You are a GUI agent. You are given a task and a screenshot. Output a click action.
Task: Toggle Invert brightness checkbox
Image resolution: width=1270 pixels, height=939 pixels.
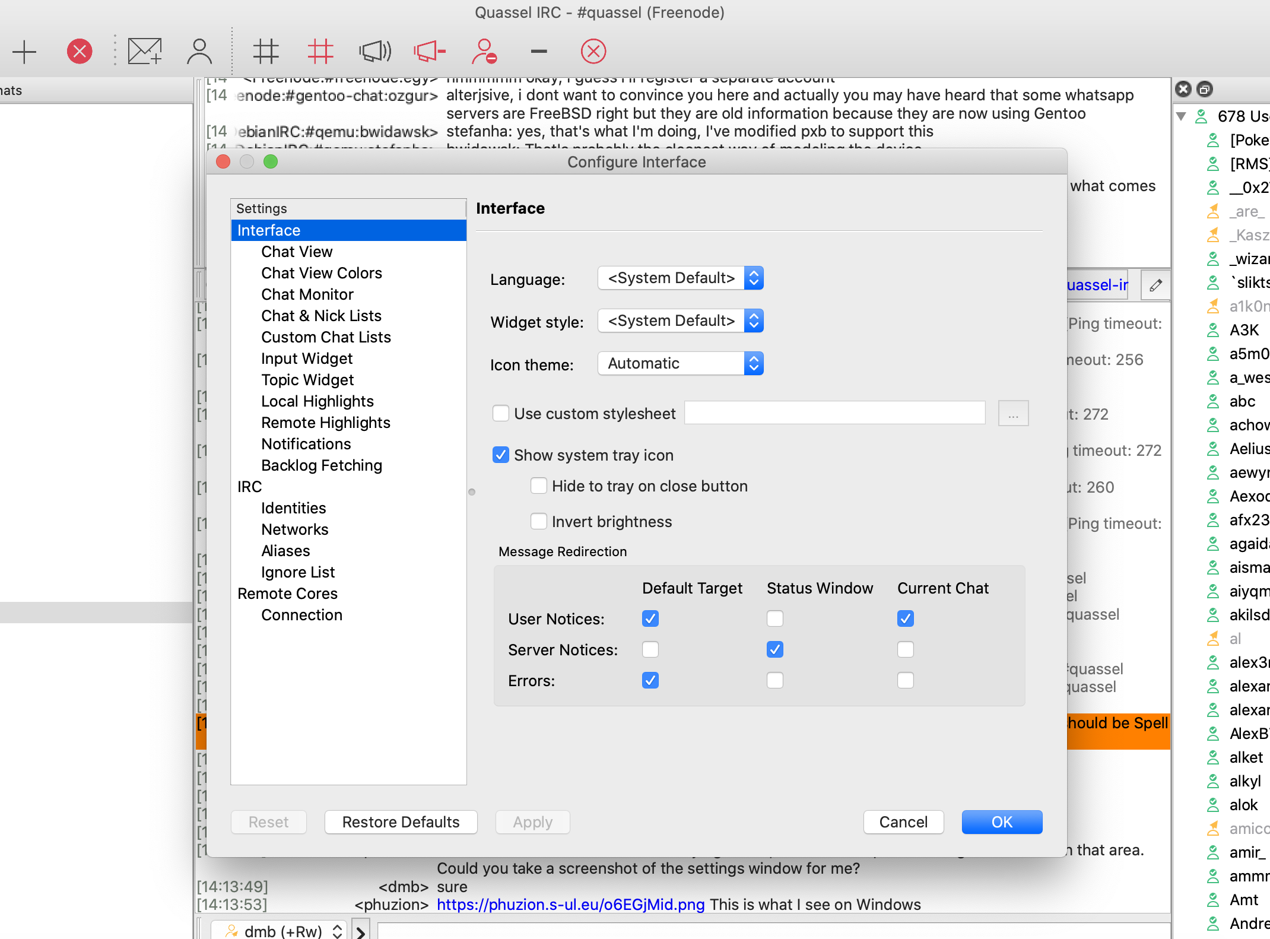[539, 521]
